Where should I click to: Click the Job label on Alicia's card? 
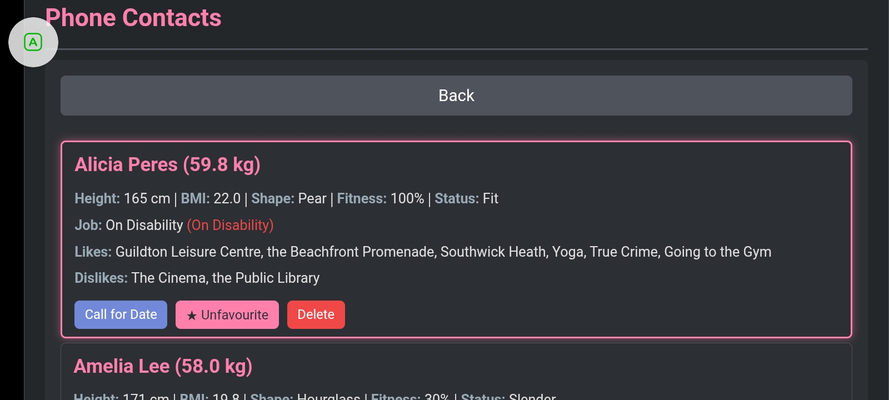(x=88, y=225)
